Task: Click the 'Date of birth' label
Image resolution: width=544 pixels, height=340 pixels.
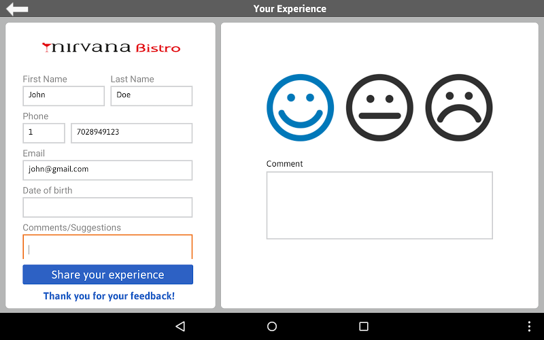Action: pos(48,190)
